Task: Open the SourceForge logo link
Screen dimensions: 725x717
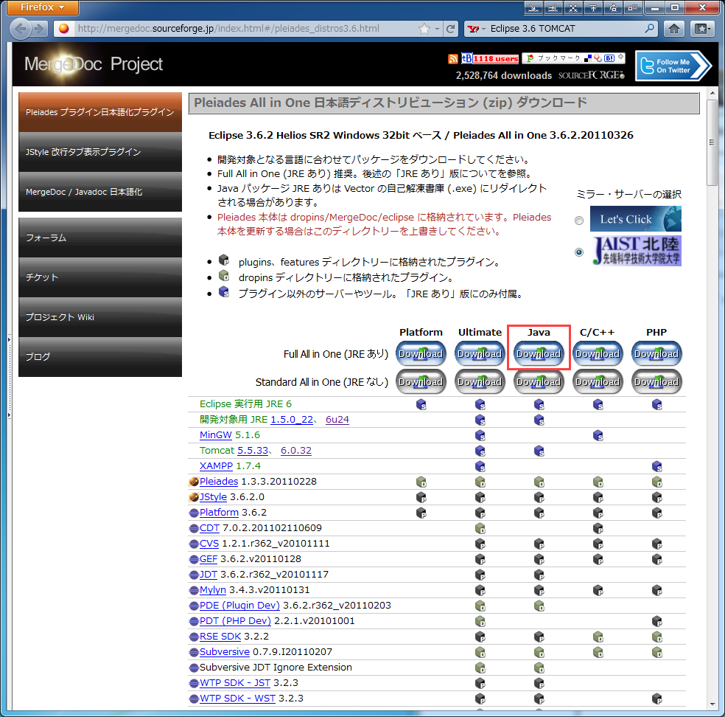Action: [x=592, y=75]
